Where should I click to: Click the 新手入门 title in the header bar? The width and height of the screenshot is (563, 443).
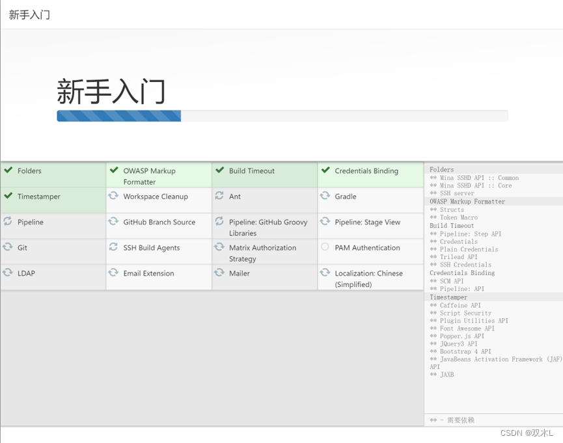(29, 15)
